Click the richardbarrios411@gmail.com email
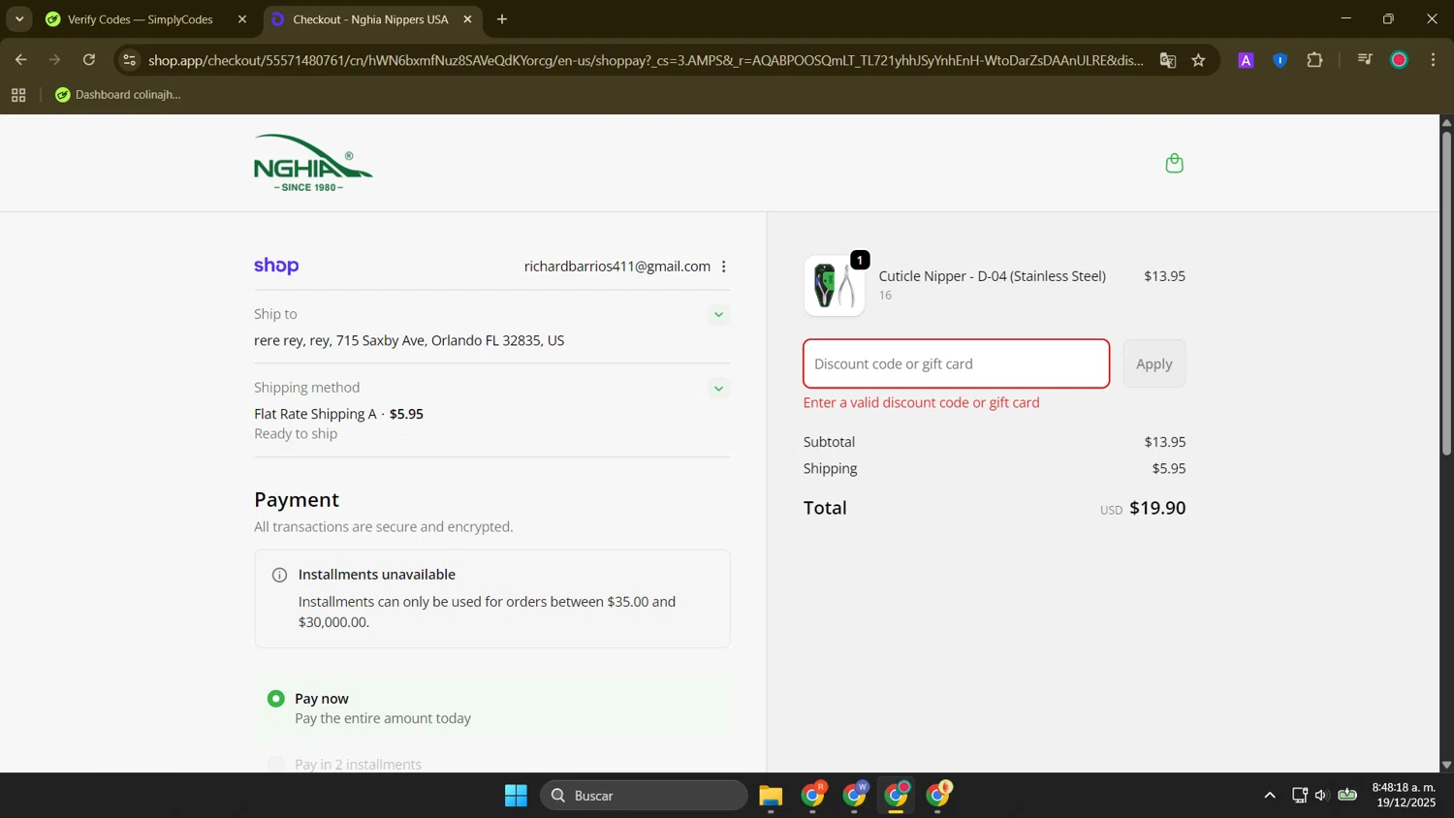1454x818 pixels. (617, 267)
